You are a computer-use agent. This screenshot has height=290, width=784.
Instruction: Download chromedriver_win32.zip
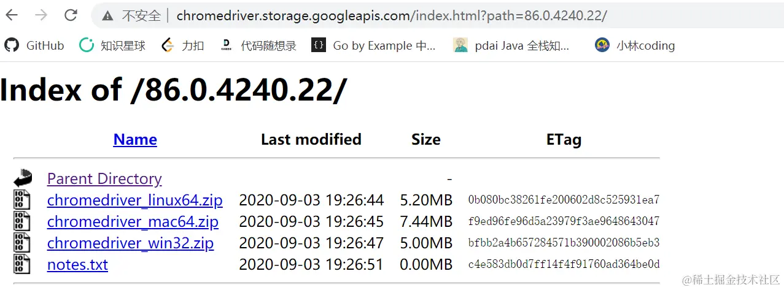click(130, 243)
